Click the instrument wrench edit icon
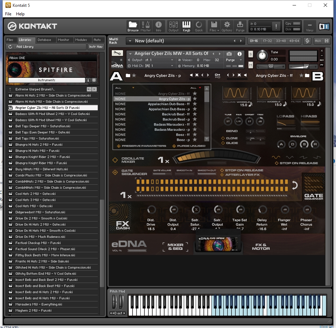The height and width of the screenshot is (328, 336). coord(117,53)
